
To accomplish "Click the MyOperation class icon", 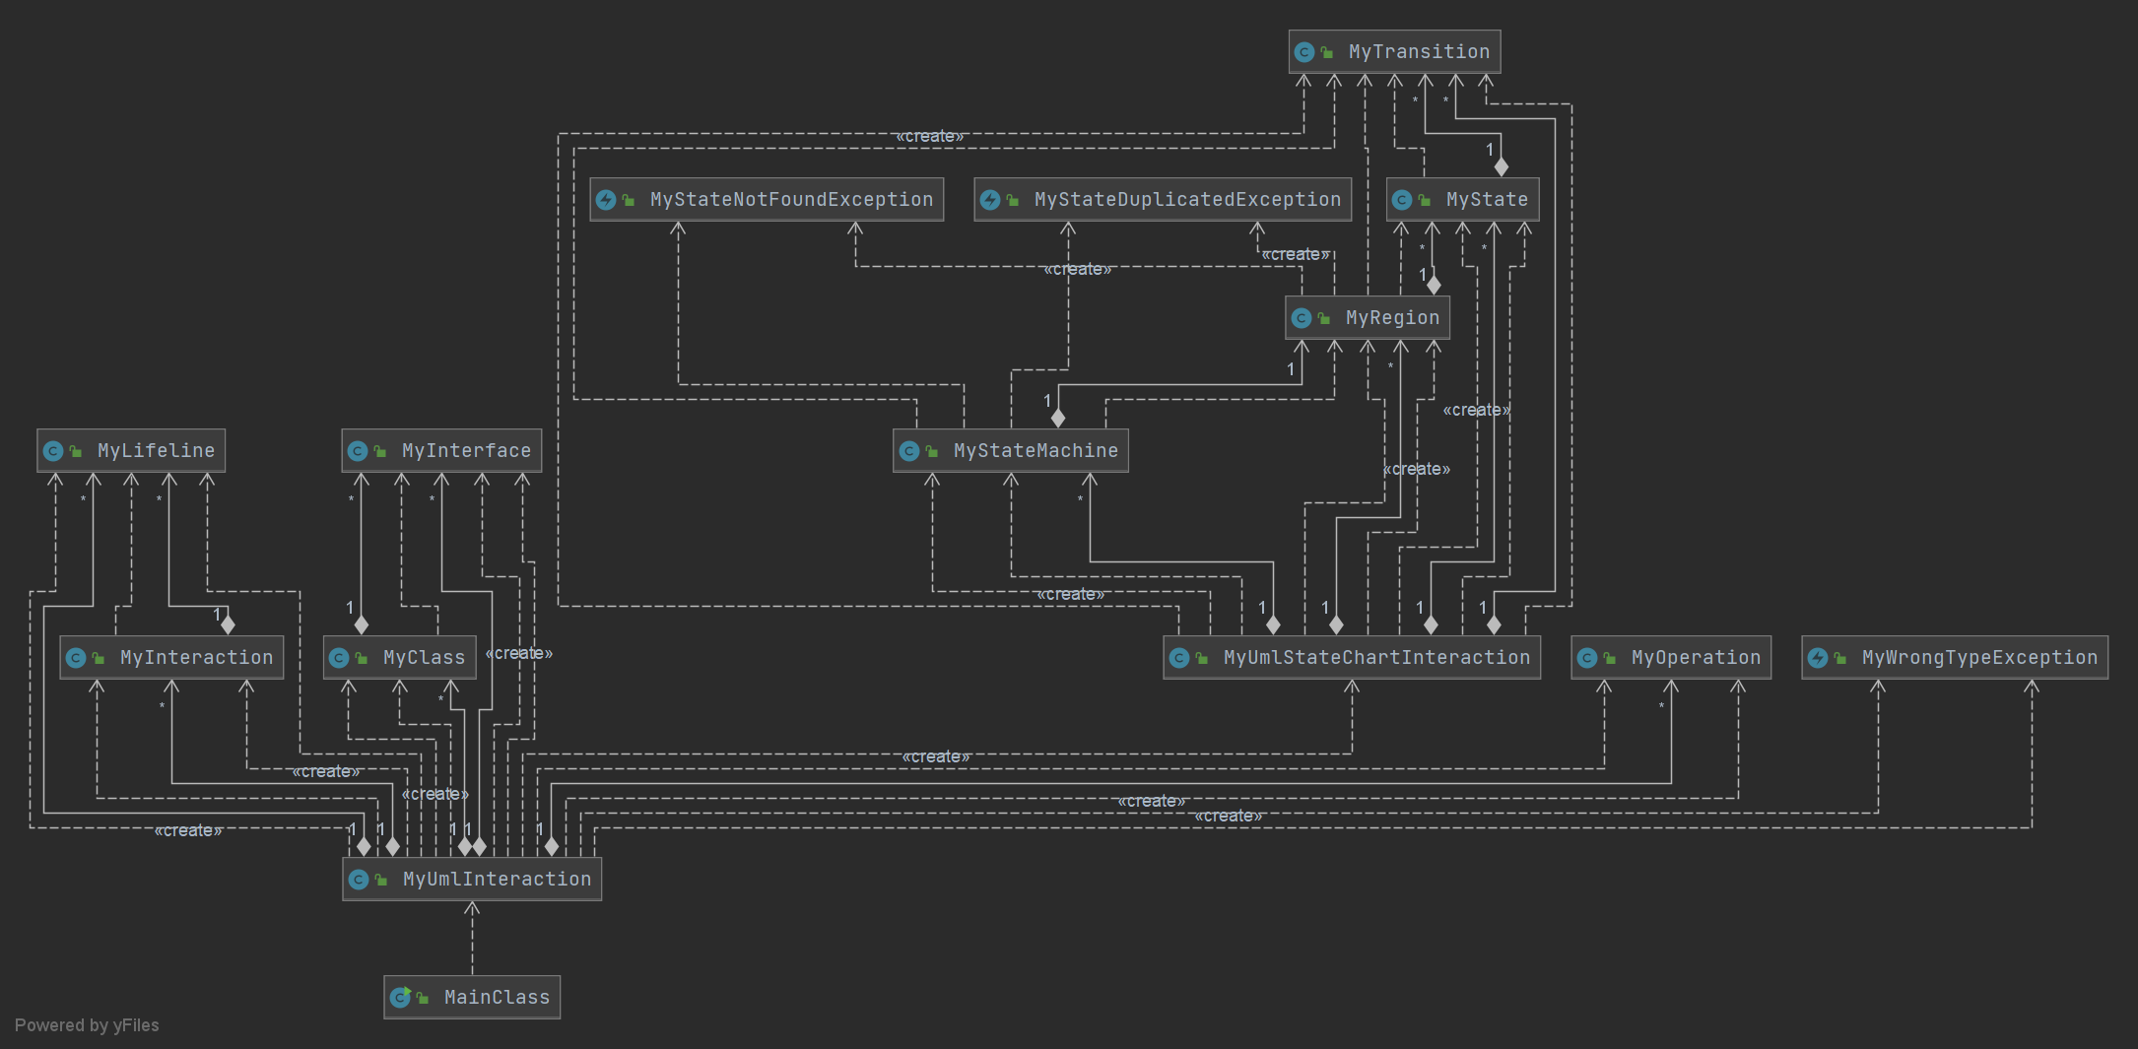I will pyautogui.click(x=1587, y=658).
